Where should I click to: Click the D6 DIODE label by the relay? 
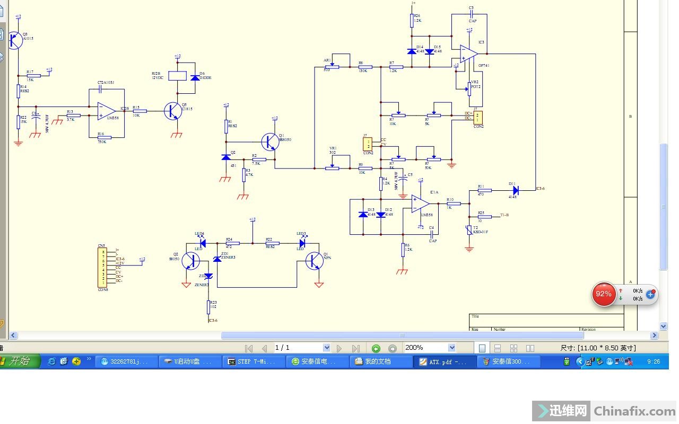(x=205, y=75)
